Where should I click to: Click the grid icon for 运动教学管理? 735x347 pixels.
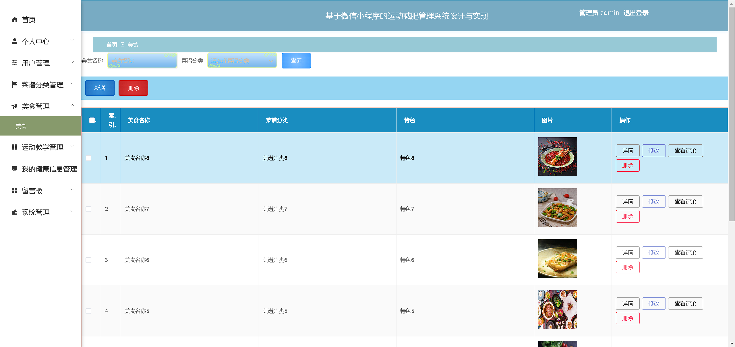click(15, 147)
